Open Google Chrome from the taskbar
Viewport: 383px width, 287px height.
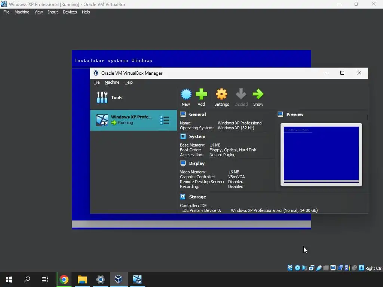[64, 280]
